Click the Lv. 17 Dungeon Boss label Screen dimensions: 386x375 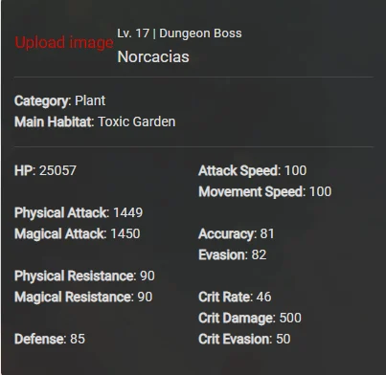pos(179,33)
